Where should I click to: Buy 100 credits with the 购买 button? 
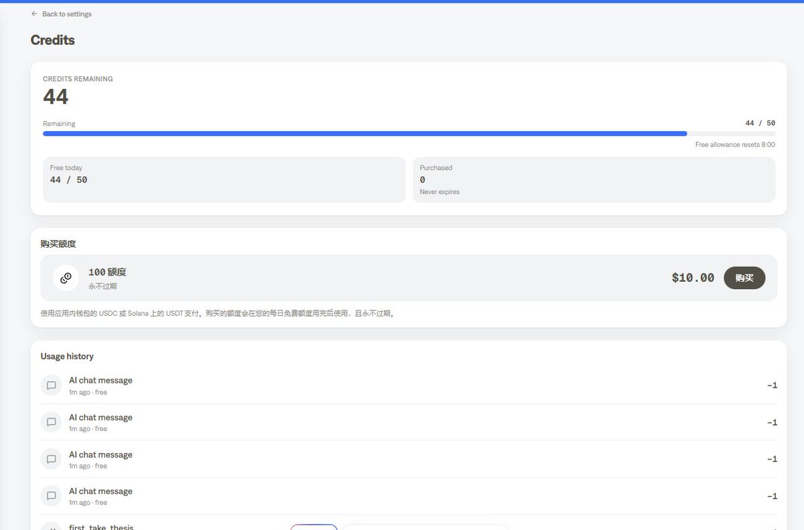tap(744, 278)
